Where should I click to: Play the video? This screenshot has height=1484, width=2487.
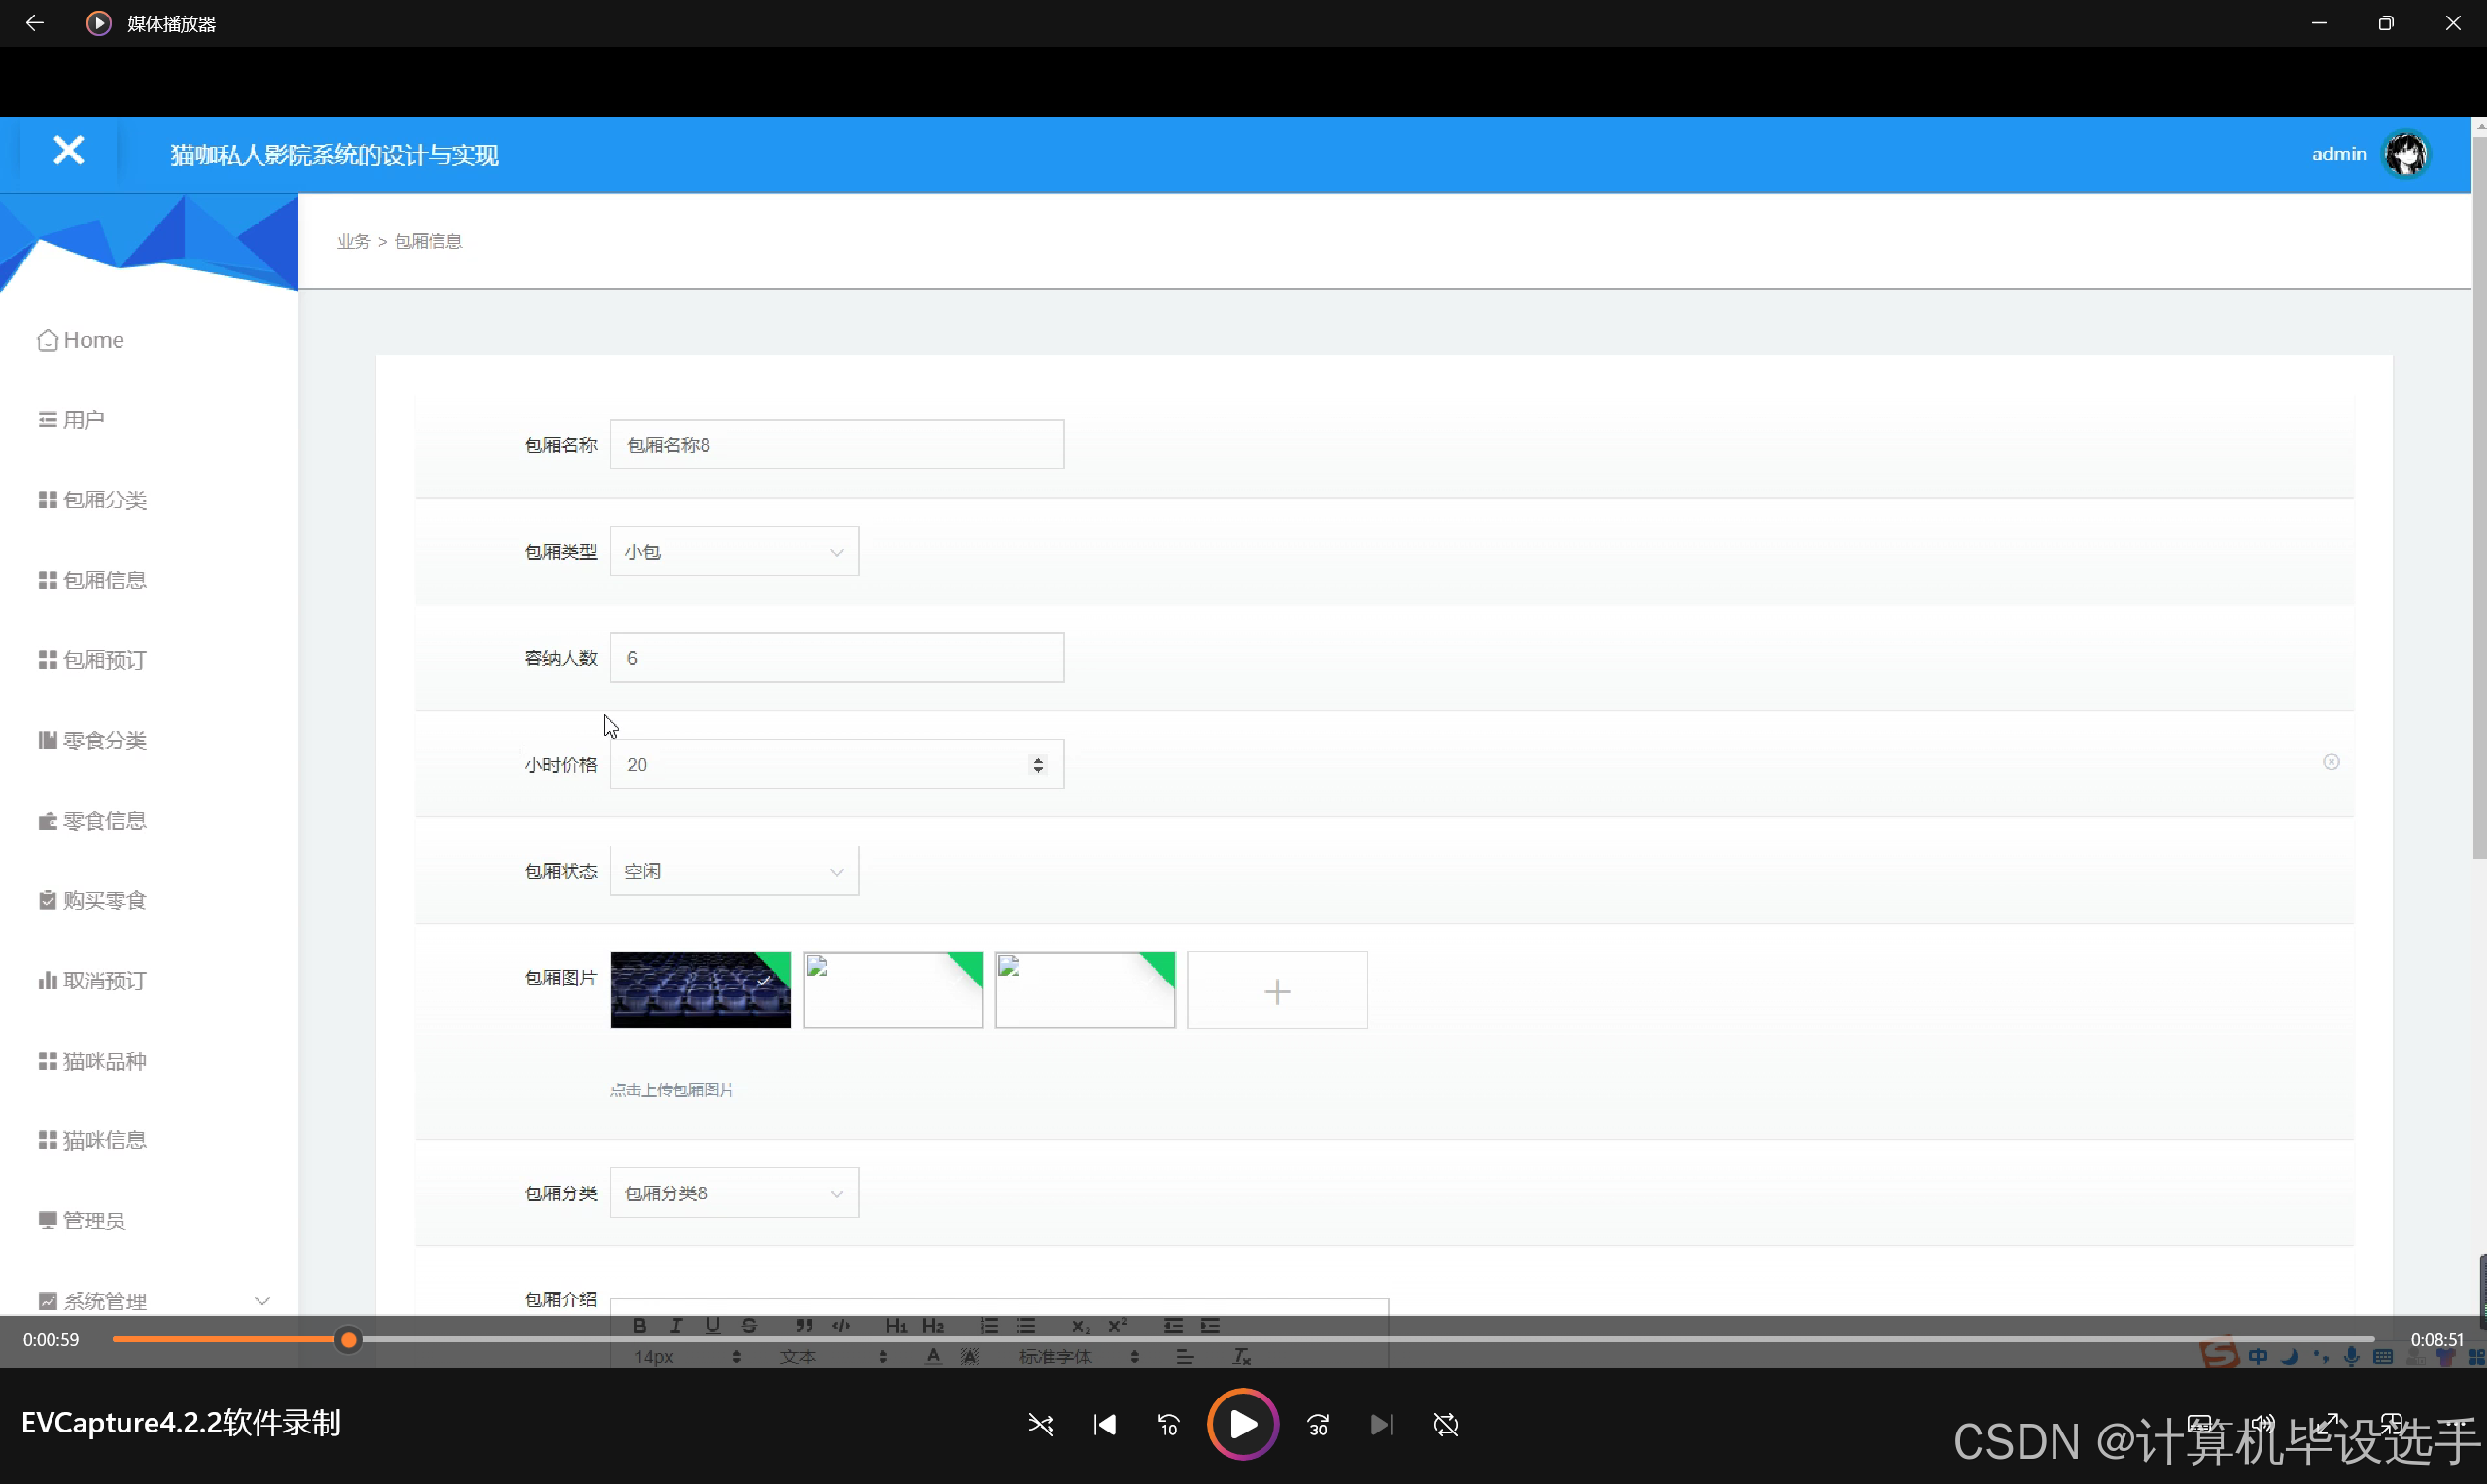coord(1243,1425)
